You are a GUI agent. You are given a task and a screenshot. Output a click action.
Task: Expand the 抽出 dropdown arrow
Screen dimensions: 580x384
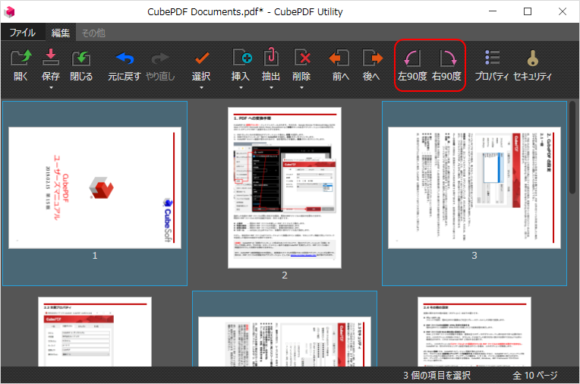[x=271, y=88]
